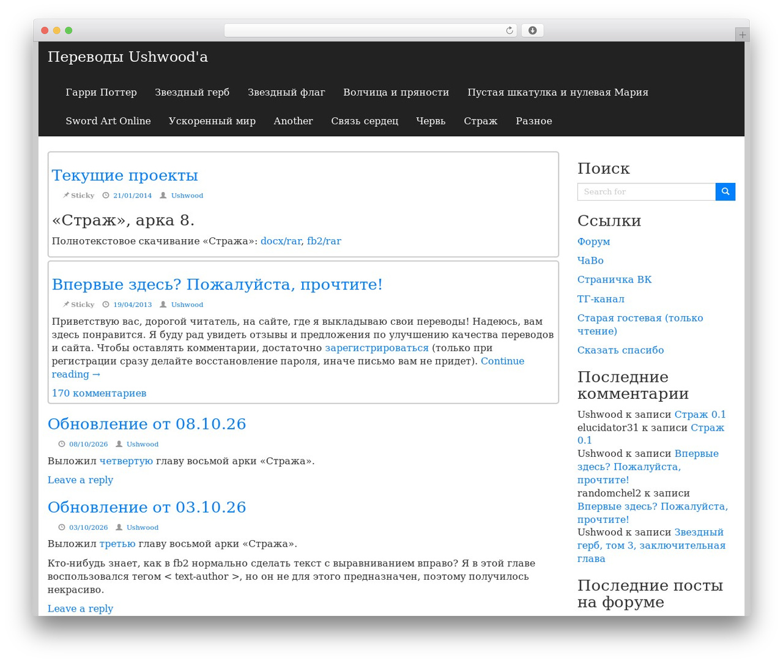Open the post 'Обновление от 03.10.26'

[147, 507]
